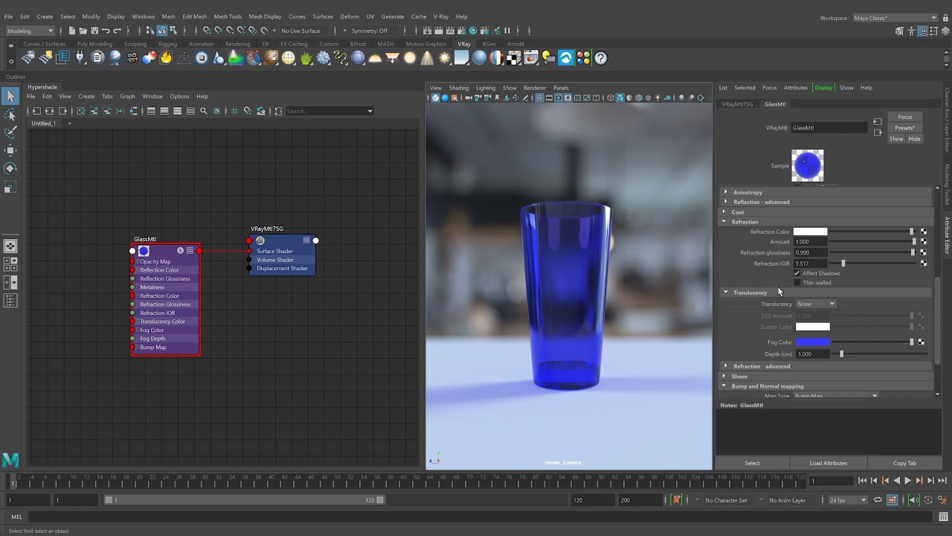Screen dimensions: 952x536
Task: Open the Modeling menu set dropdown
Action: pyautogui.click(x=30, y=31)
